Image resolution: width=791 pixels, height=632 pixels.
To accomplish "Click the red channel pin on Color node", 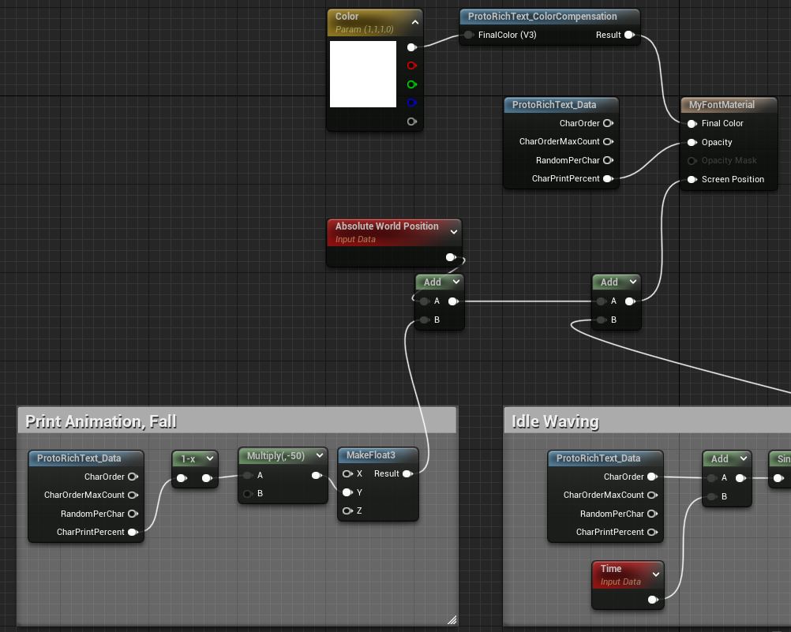I will pos(411,66).
